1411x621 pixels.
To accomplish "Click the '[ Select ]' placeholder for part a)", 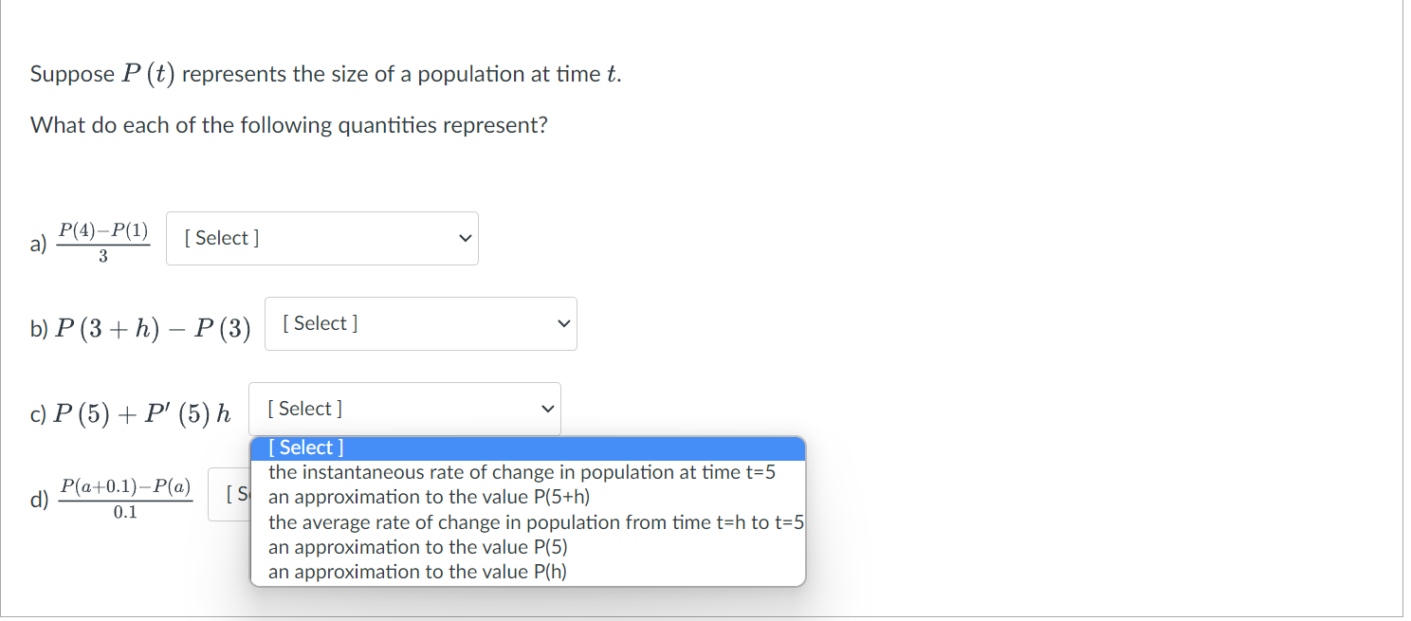I will coord(220,238).
